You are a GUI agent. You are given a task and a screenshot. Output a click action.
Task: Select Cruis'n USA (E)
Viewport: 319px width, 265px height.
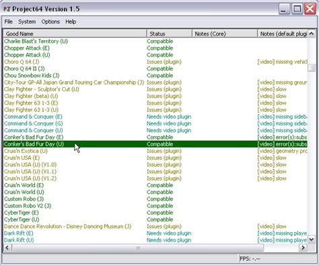22,158
